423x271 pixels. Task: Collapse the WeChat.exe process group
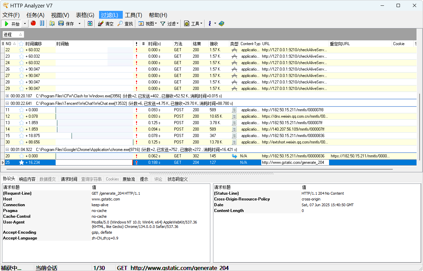(7, 103)
